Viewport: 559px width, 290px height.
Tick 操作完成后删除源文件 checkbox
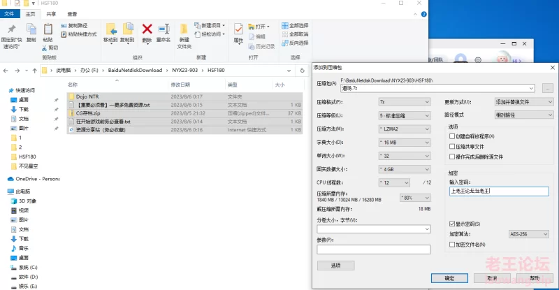pos(452,157)
